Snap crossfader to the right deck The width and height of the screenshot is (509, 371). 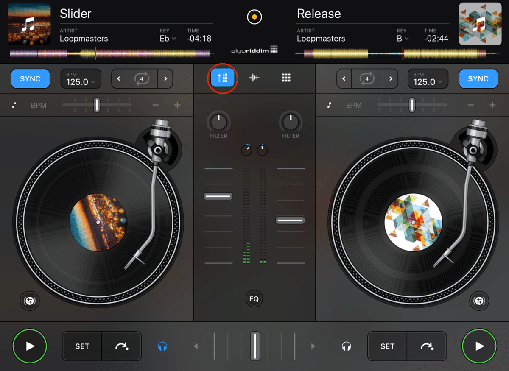[313, 346]
